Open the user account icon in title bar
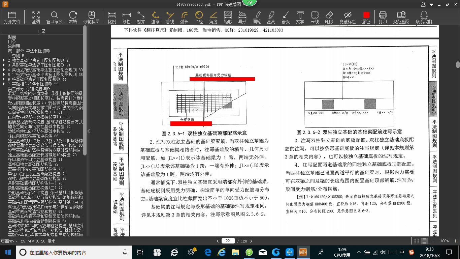The width and height of the screenshot is (460, 259). click(423, 4)
